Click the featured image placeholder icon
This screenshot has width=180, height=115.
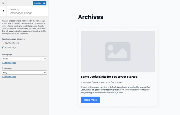click(x=117, y=52)
